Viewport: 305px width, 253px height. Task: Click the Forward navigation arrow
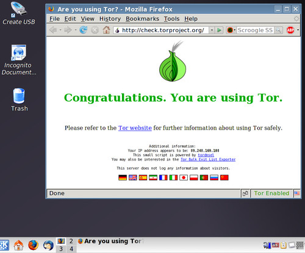(x=68, y=30)
